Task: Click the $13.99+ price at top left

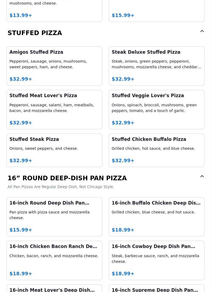Action: coord(21,15)
